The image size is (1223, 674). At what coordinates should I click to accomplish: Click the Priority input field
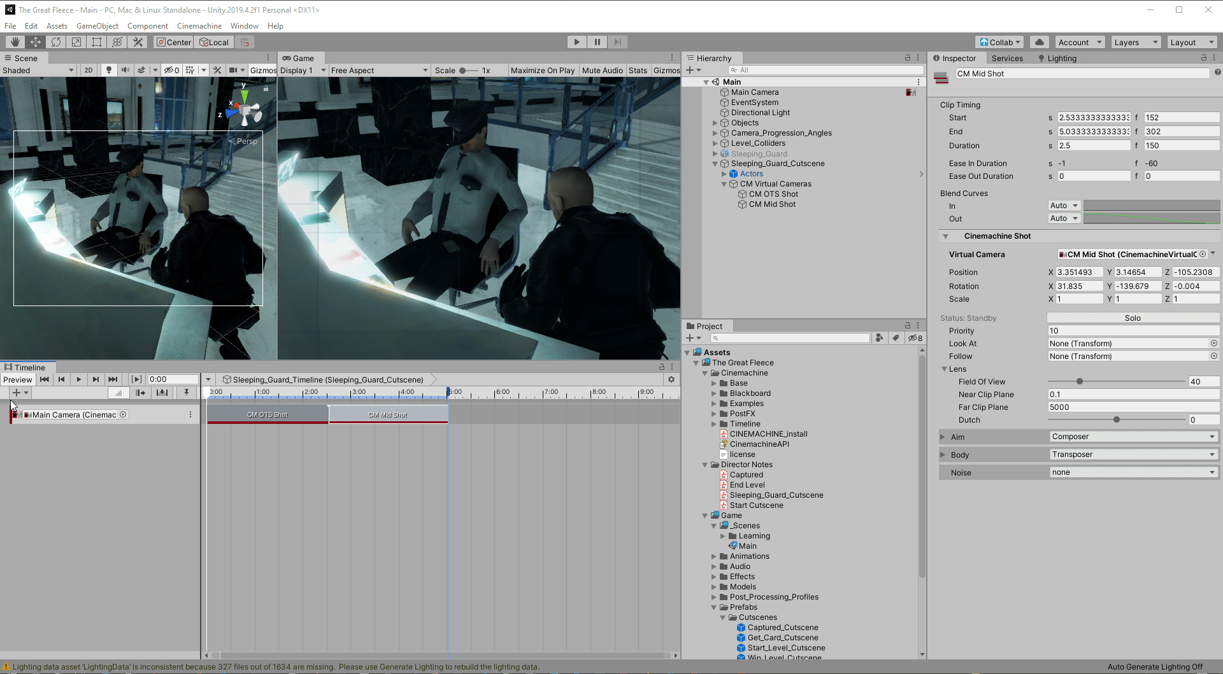(1133, 330)
